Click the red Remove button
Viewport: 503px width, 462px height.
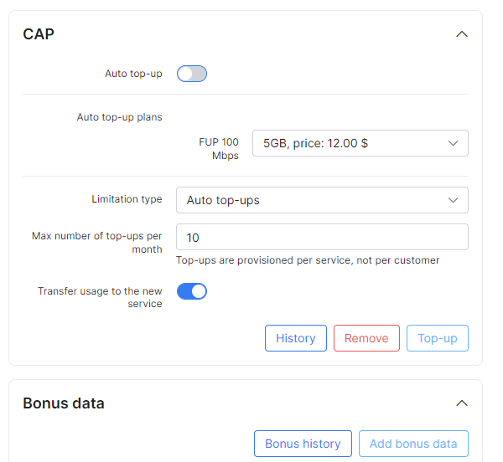(366, 338)
